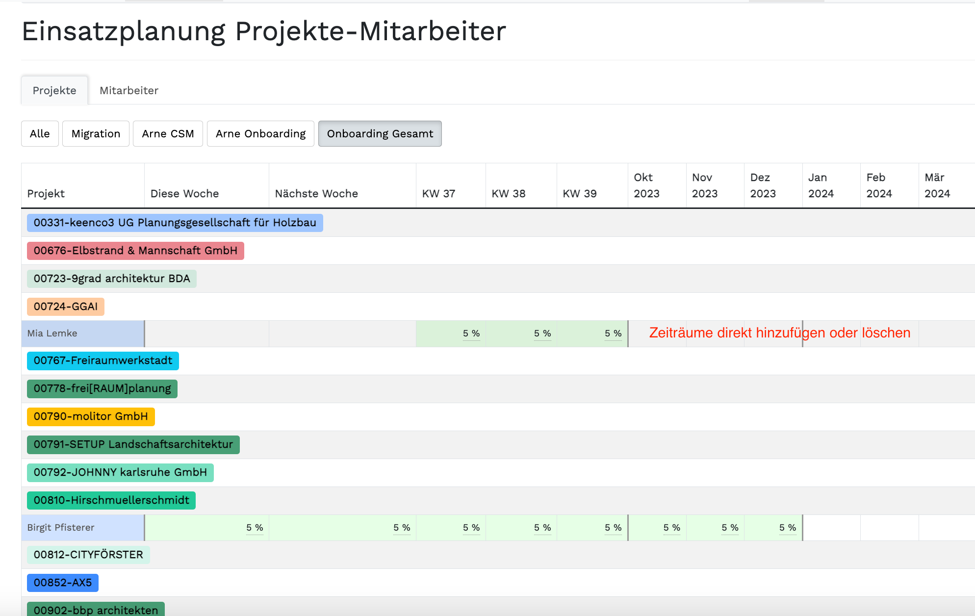Select the Projekte tab
The height and width of the screenshot is (616, 975).
tap(54, 90)
